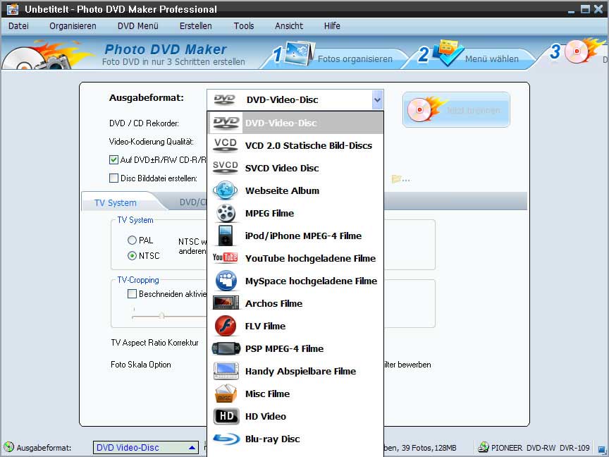Click the YouTube logo icon
This screenshot has height=457, width=609.
[226, 257]
